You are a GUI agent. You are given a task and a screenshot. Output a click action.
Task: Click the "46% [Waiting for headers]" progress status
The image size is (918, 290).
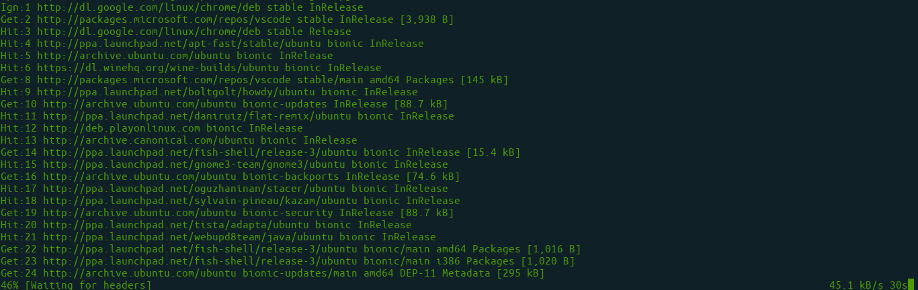pyautogui.click(x=76, y=285)
